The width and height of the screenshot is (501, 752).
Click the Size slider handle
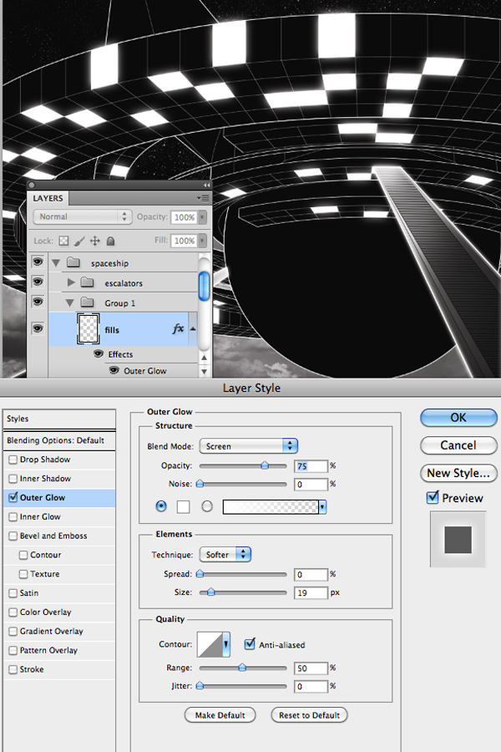click(210, 592)
